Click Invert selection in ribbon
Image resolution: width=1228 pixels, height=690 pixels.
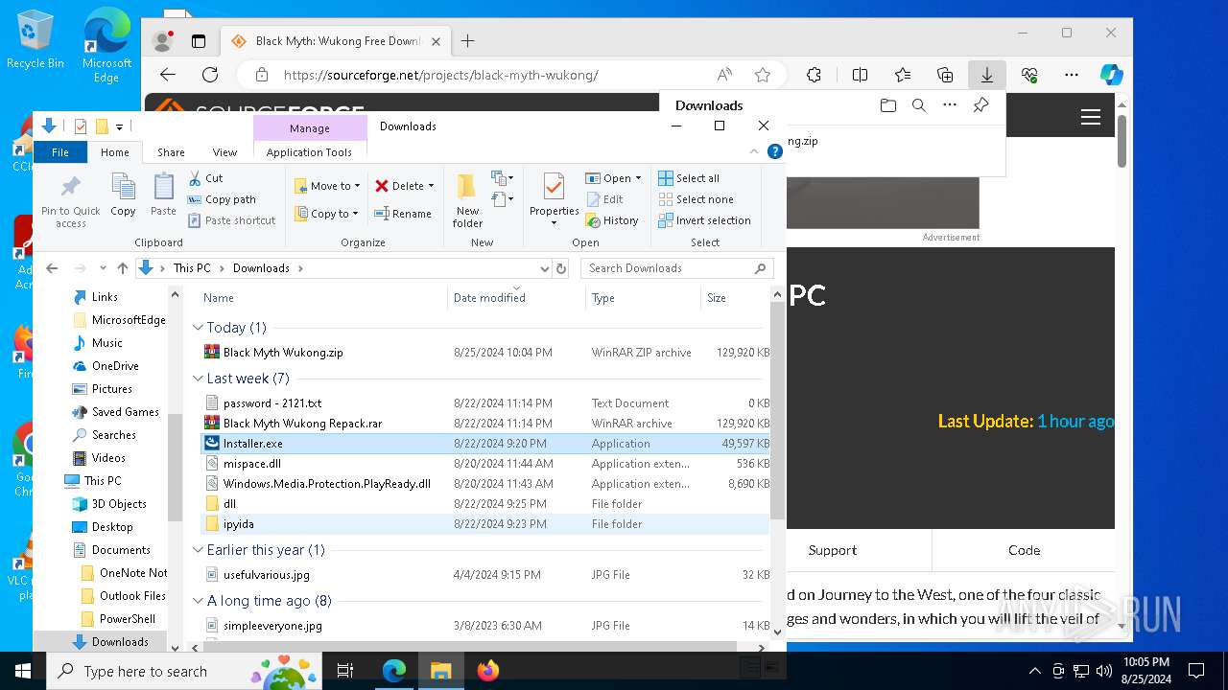tap(704, 220)
